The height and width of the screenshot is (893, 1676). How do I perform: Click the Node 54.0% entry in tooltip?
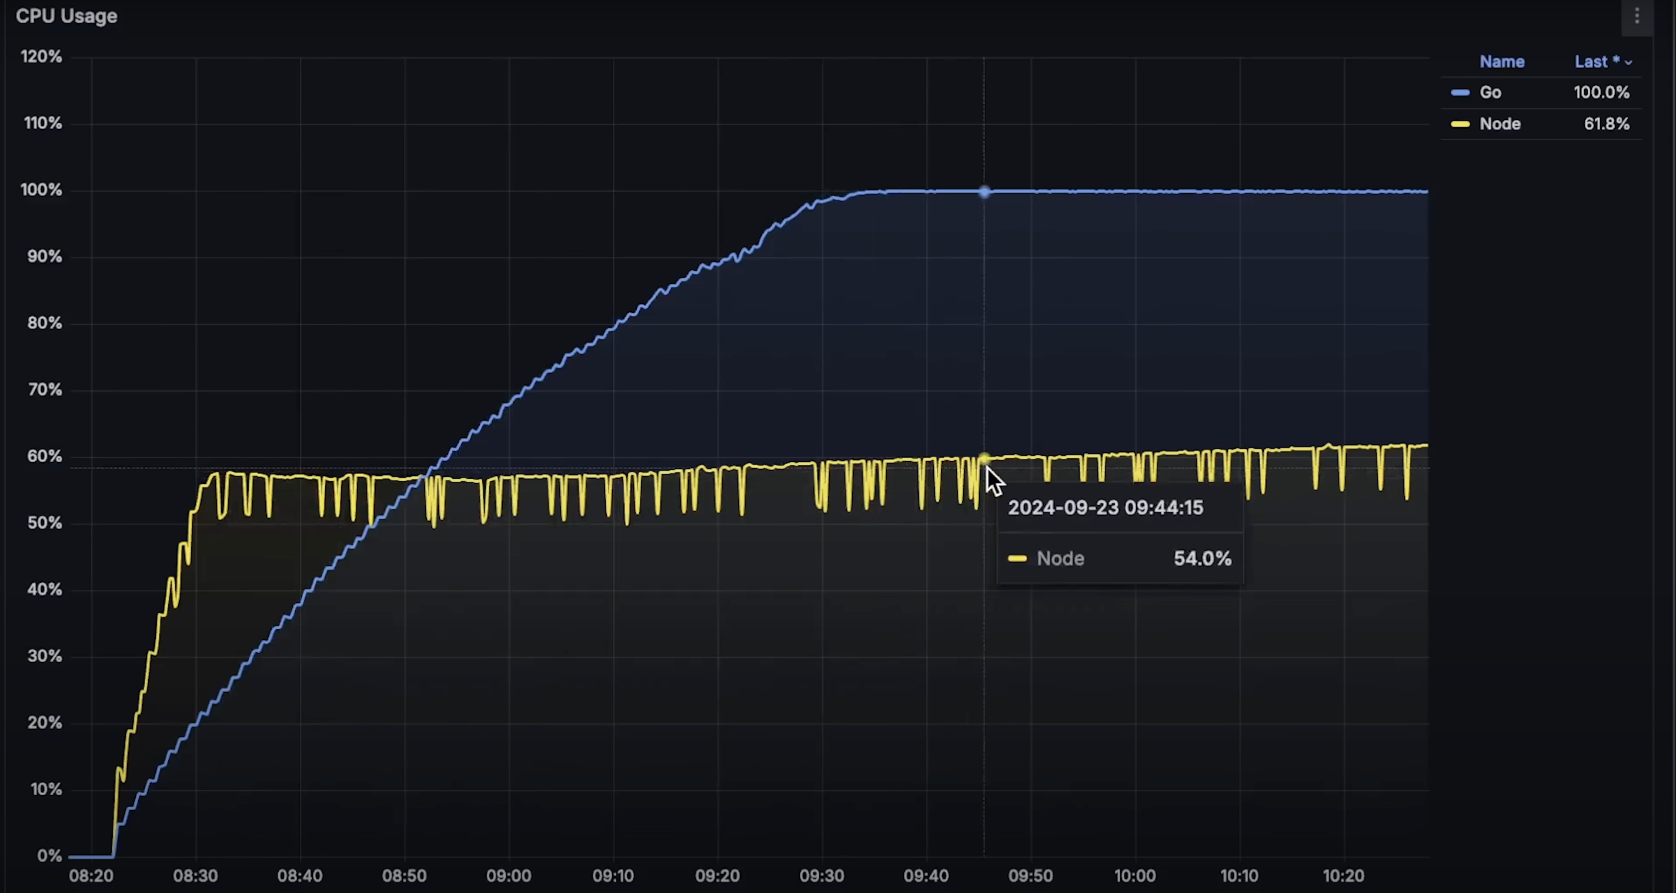point(1119,558)
